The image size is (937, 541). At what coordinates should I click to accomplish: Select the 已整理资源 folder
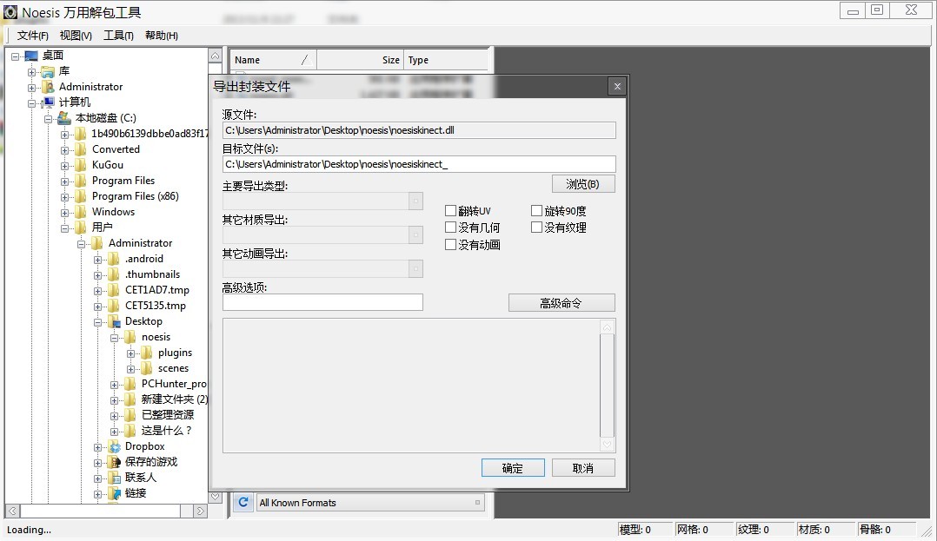pos(167,415)
